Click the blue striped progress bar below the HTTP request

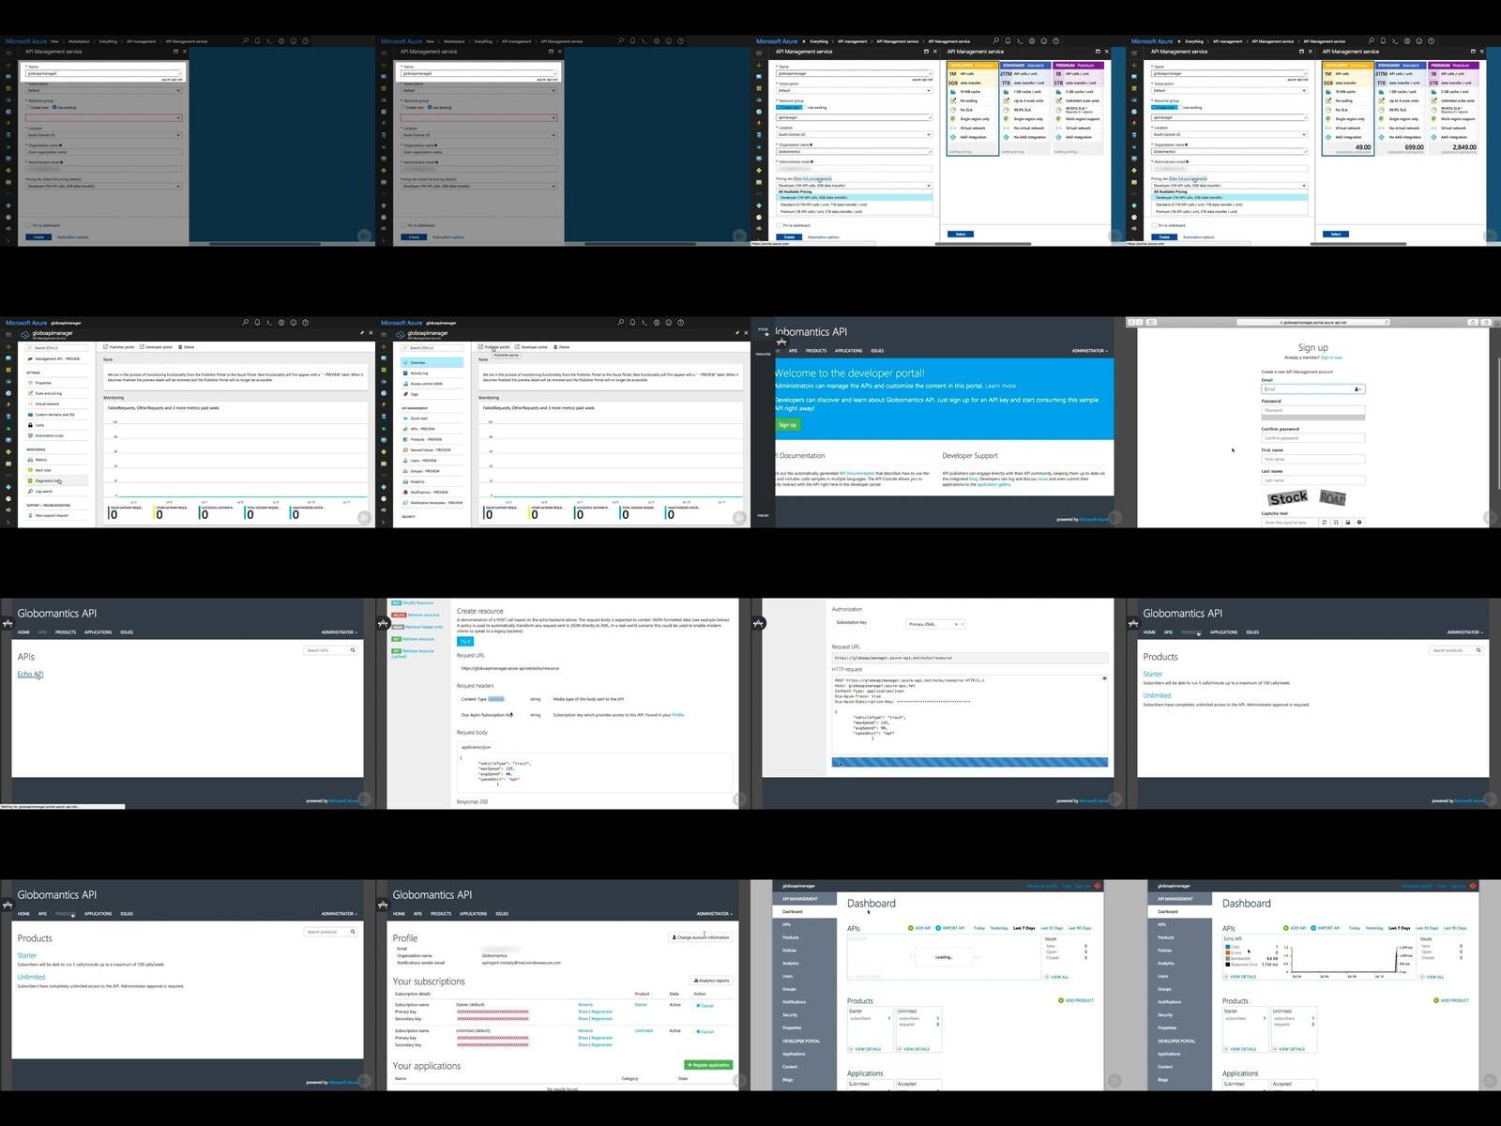[969, 763]
